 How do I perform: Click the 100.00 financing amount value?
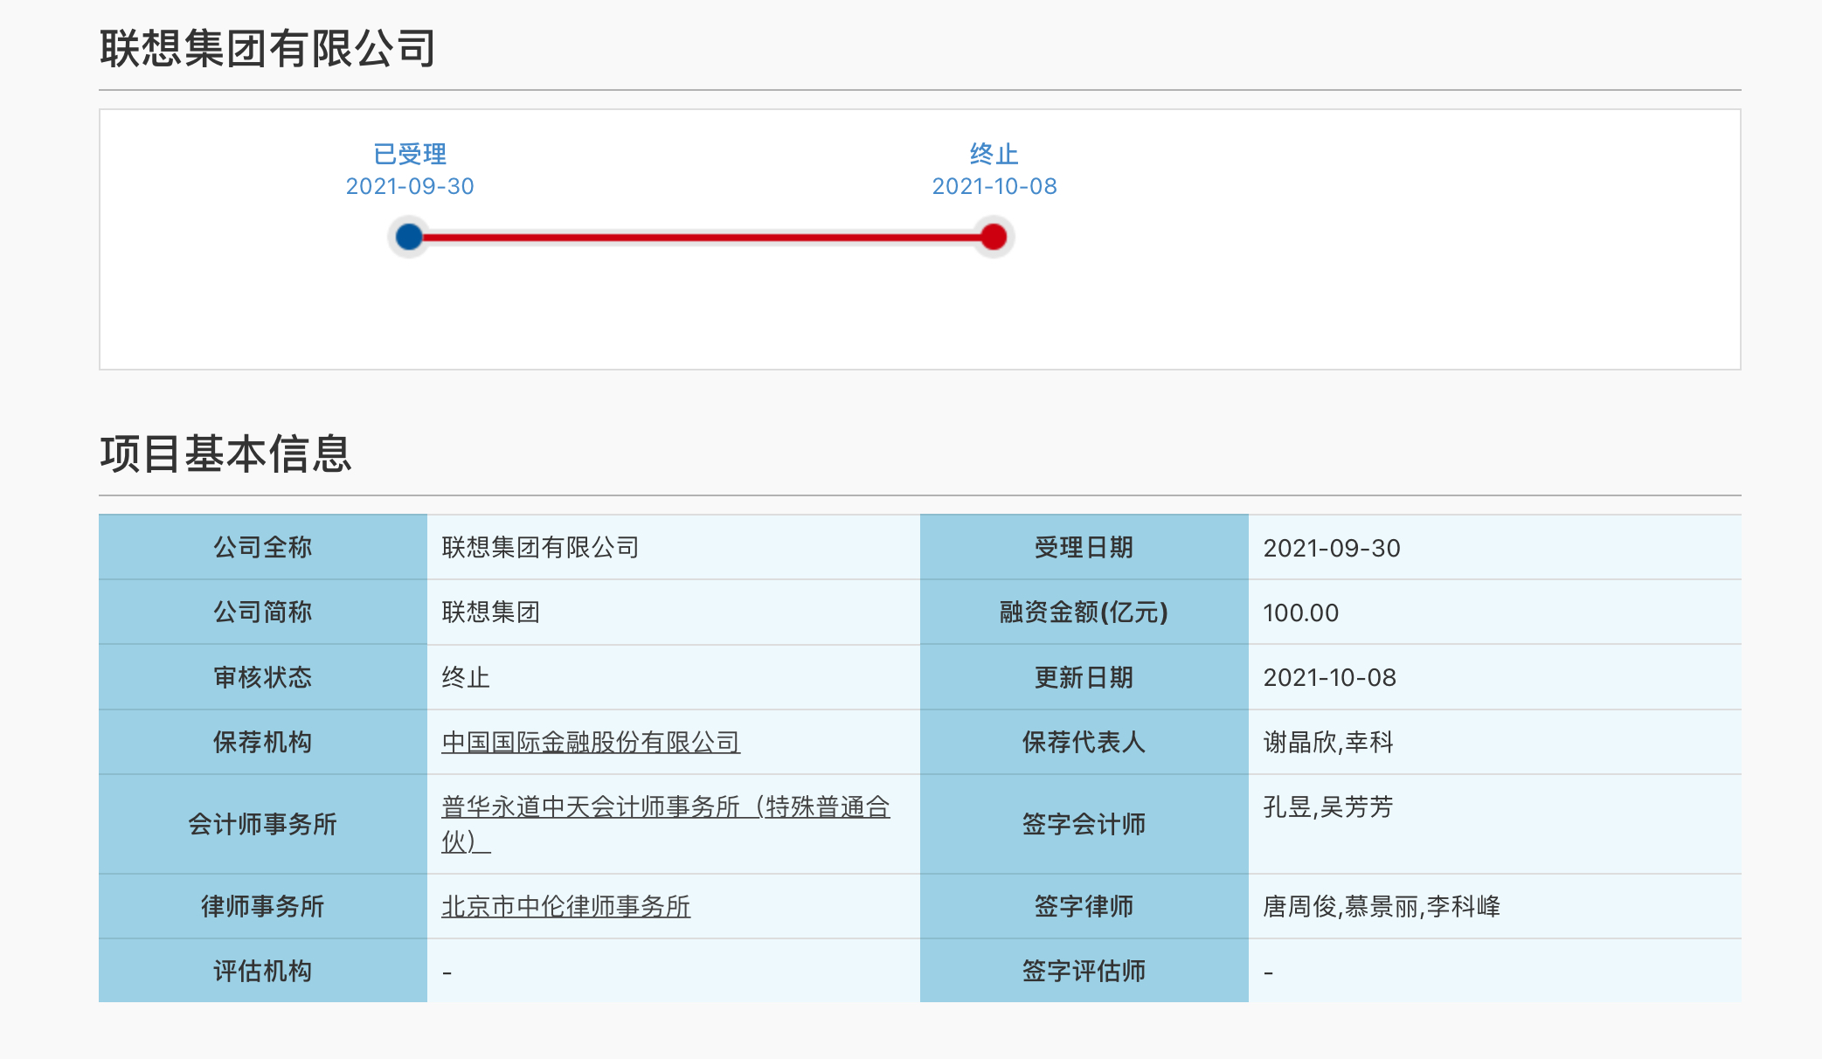[1300, 613]
